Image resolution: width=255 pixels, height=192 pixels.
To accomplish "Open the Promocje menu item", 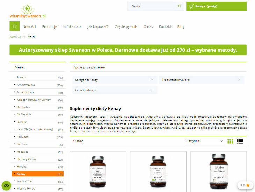I will (x=50, y=26).
